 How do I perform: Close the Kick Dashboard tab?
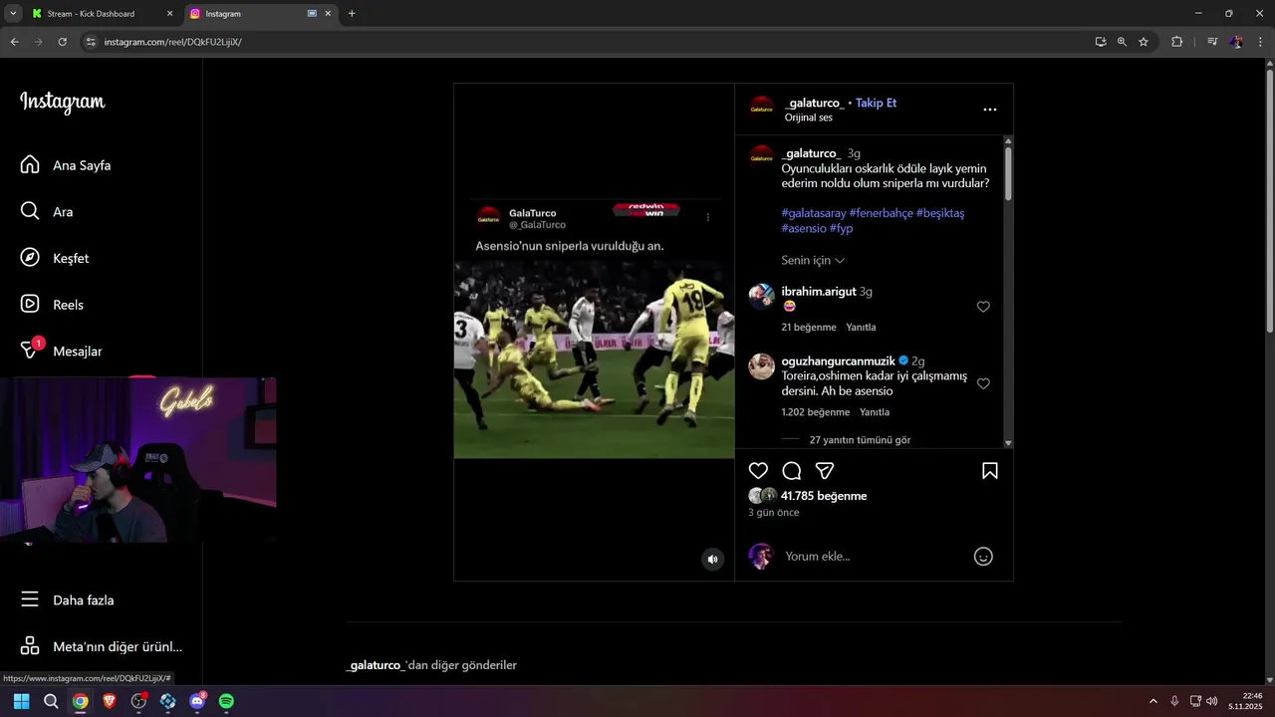tap(169, 14)
